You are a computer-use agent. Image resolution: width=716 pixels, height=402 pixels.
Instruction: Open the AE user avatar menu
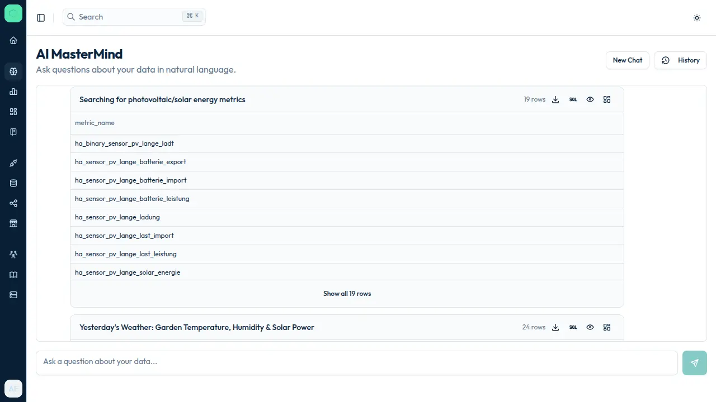coord(13,389)
